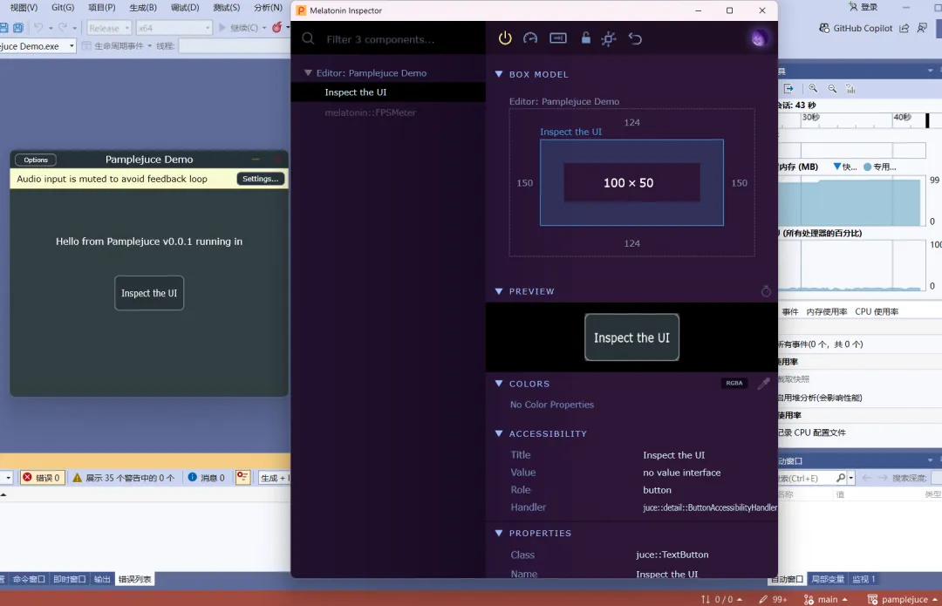Click the chart tools icon in diagnostics toolbar
Image resolution: width=942 pixels, height=606 pixels.
coord(850,88)
